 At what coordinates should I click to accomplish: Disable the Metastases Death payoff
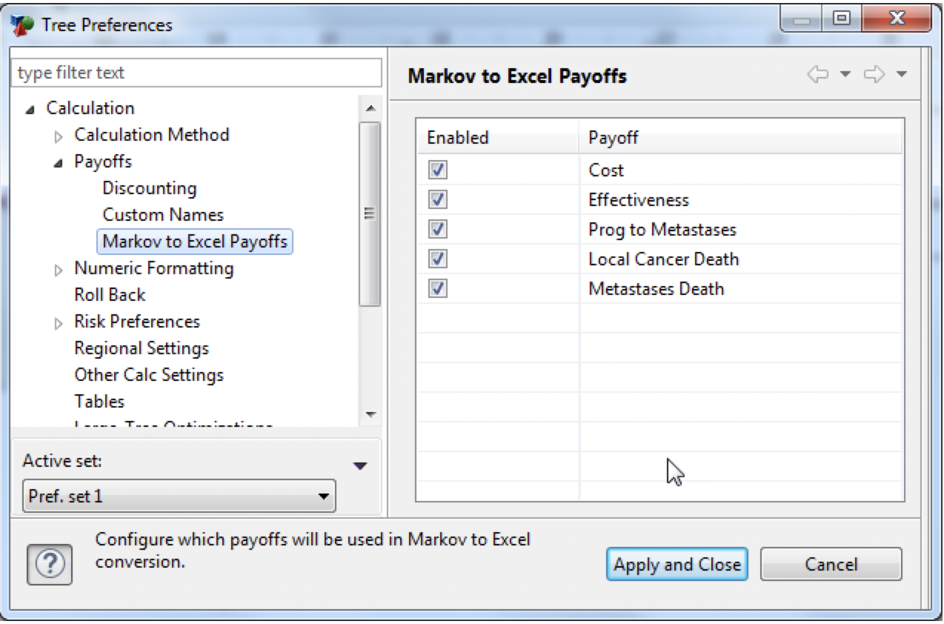(x=437, y=288)
